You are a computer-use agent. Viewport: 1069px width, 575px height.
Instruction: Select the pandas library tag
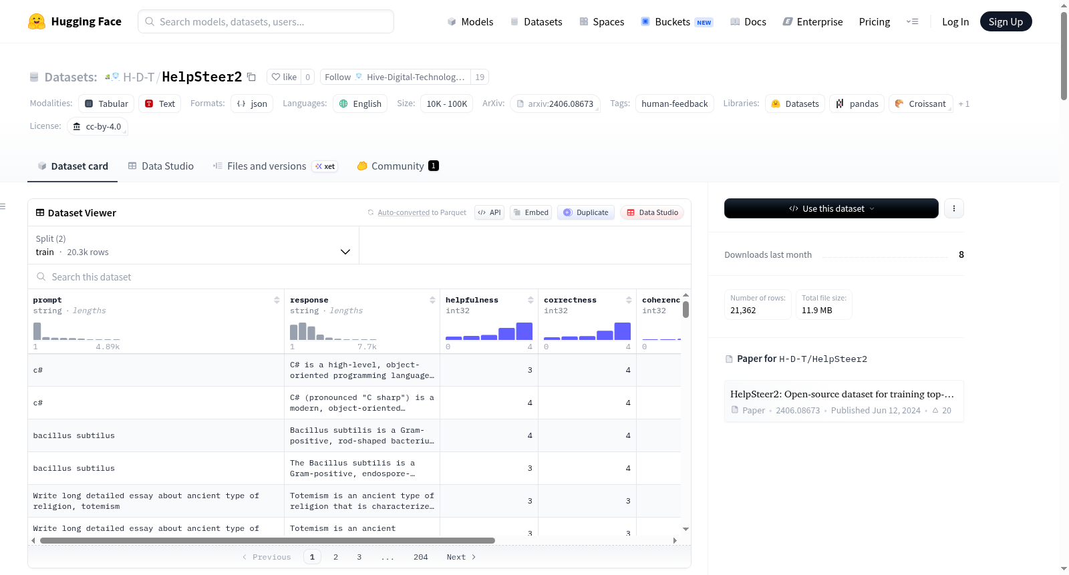click(857, 104)
